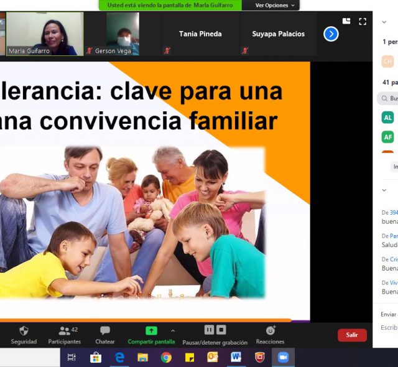Pause the recording

209,330
